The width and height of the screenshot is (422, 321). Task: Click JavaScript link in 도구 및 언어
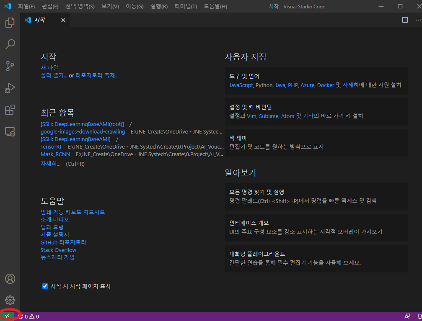click(x=241, y=85)
